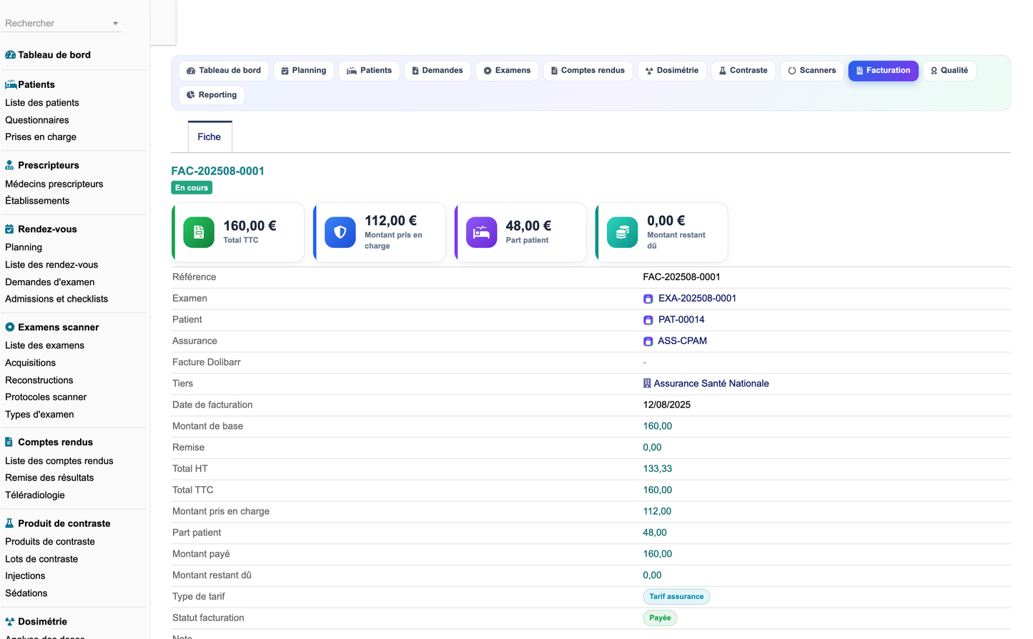This screenshot has width=1033, height=639.
Task: Select the Facturation top tab
Action: pyautogui.click(x=884, y=71)
